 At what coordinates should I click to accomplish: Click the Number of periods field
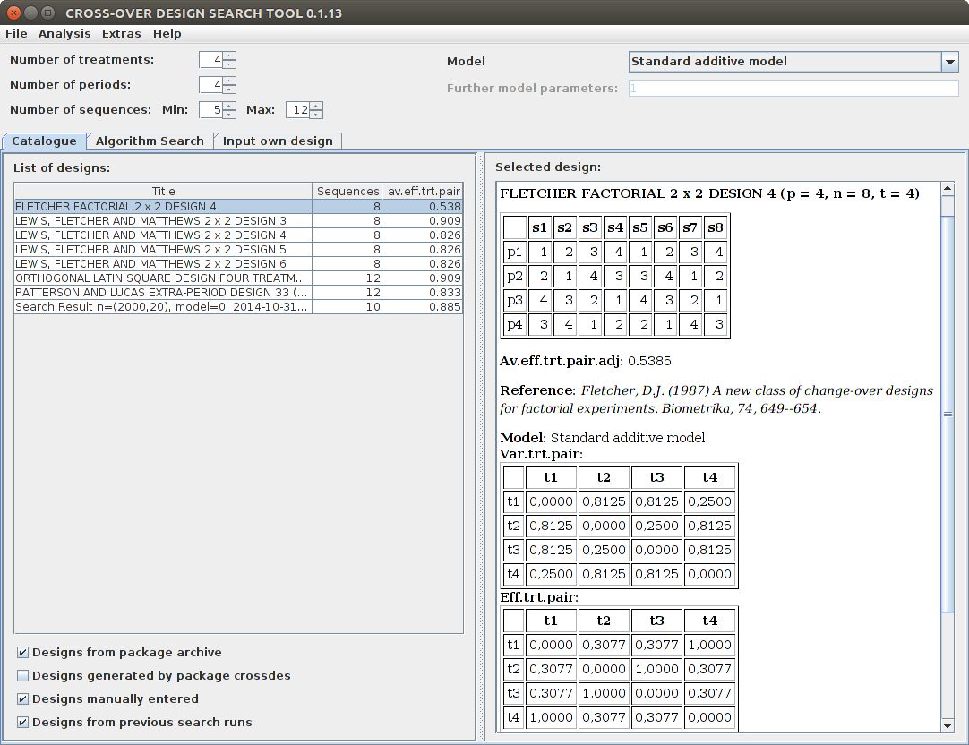[x=210, y=85]
